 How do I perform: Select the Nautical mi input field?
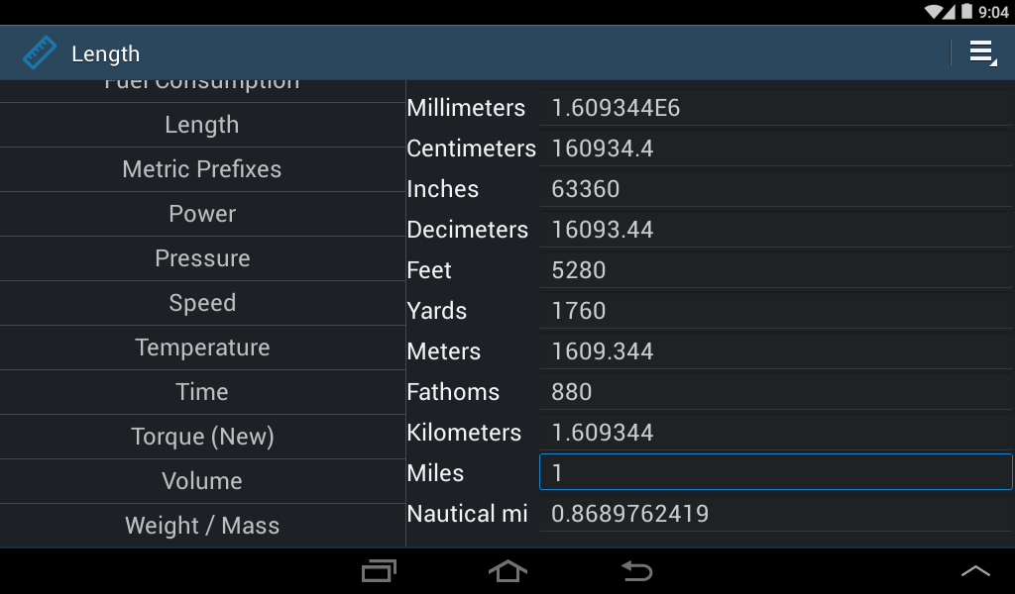point(775,513)
